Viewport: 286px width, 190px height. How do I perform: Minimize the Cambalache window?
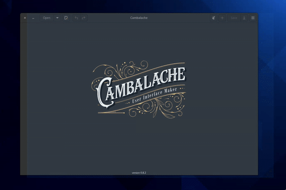click(x=33, y=18)
